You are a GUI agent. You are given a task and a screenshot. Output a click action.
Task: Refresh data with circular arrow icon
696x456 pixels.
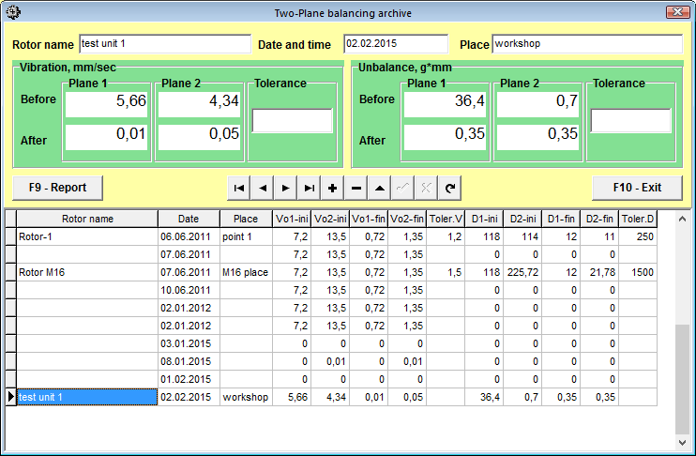(449, 188)
